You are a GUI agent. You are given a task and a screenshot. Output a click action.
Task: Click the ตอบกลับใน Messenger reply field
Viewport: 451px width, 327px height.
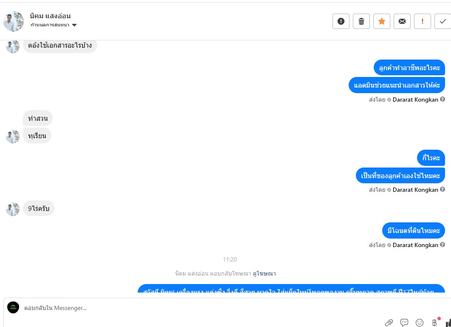(201, 308)
